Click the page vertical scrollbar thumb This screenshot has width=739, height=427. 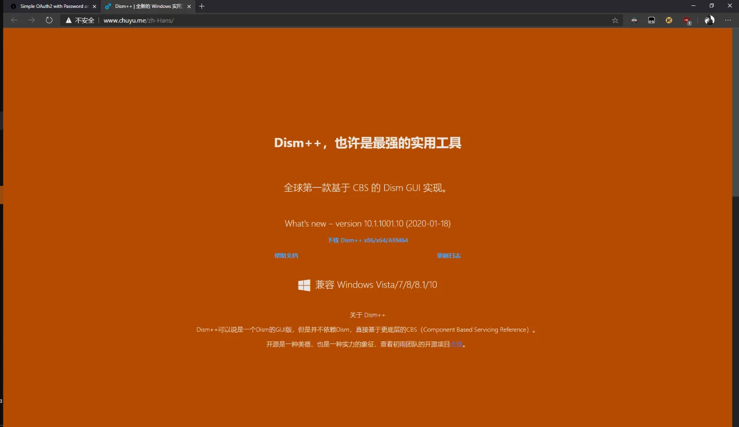(736, 113)
